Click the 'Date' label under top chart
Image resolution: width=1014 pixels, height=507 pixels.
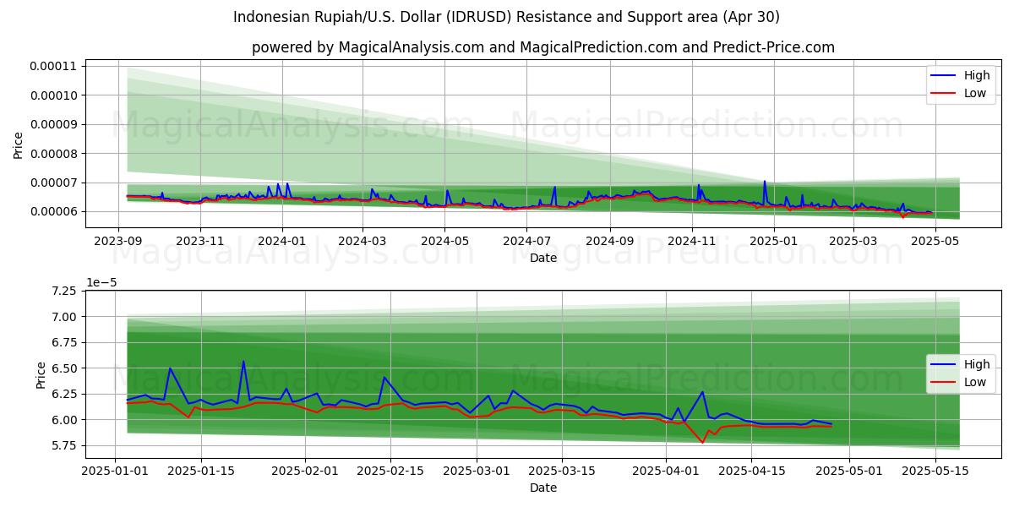coord(543,258)
